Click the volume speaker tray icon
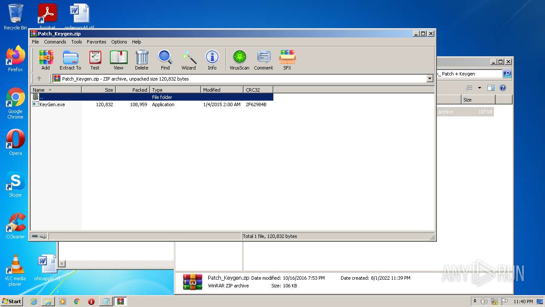This screenshot has width=545, height=307. pos(484,301)
